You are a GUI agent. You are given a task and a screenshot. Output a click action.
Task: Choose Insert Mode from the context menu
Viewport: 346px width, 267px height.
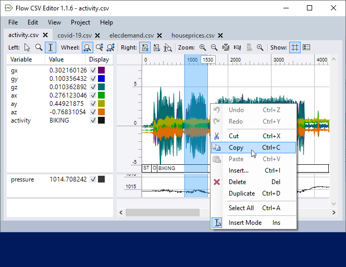tap(253, 223)
